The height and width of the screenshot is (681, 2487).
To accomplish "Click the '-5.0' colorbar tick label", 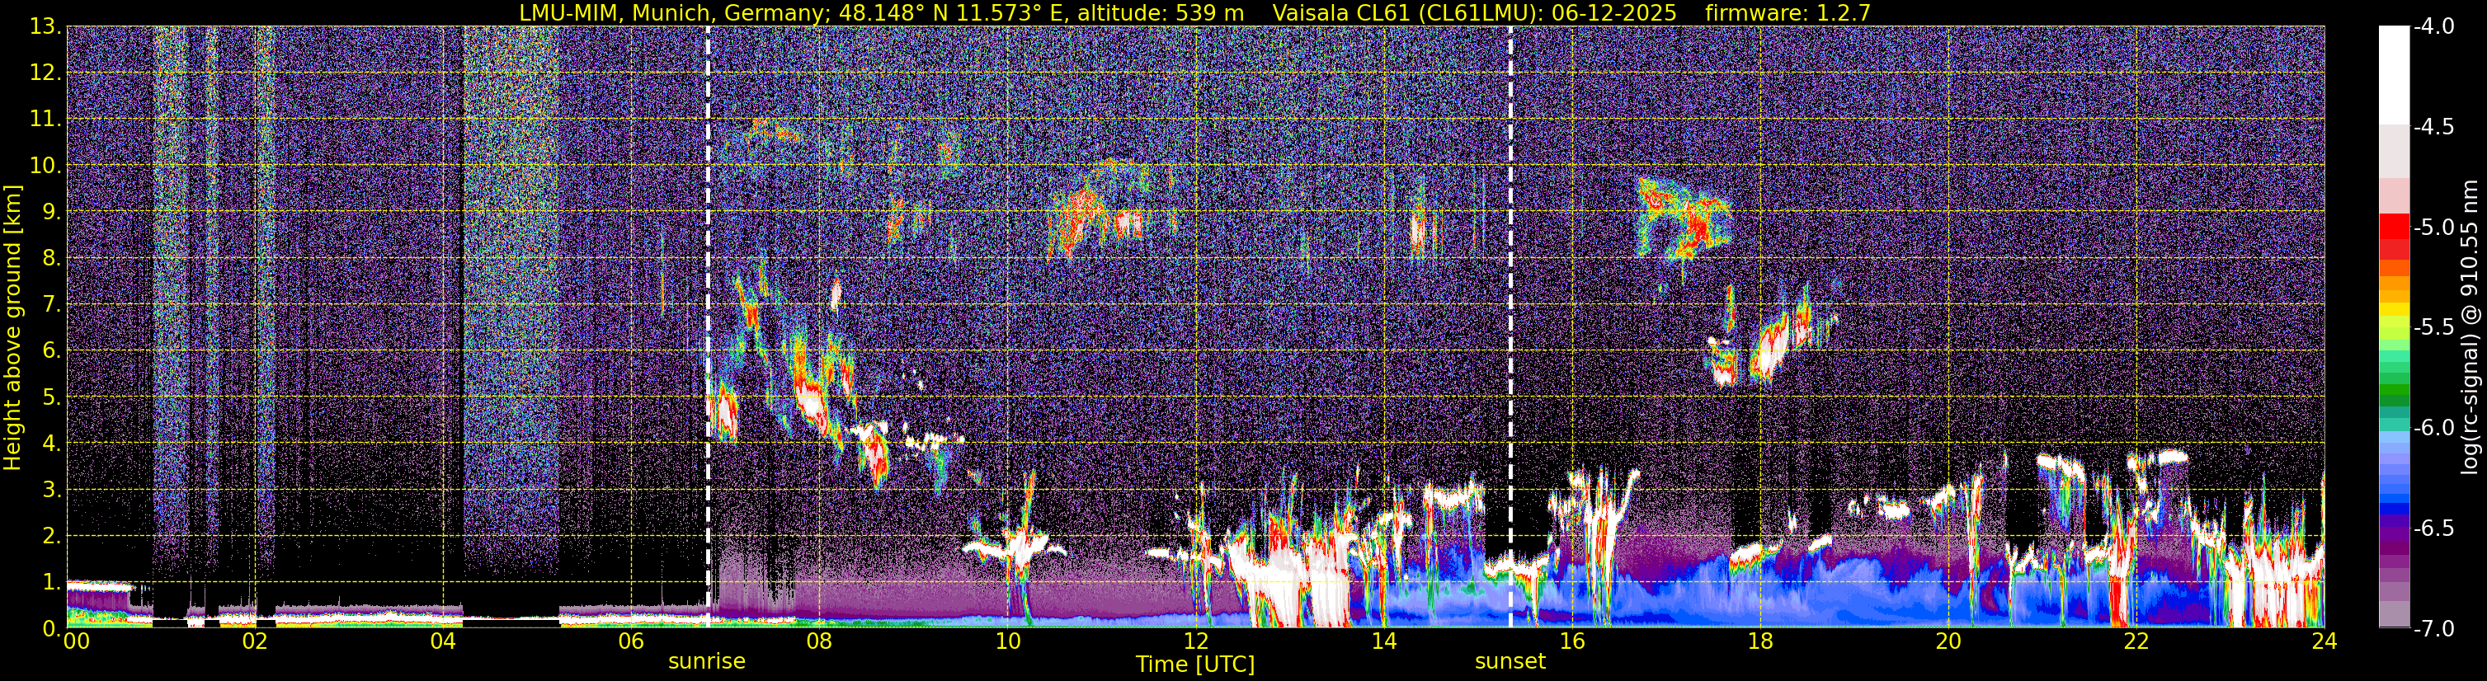I will (2433, 228).
